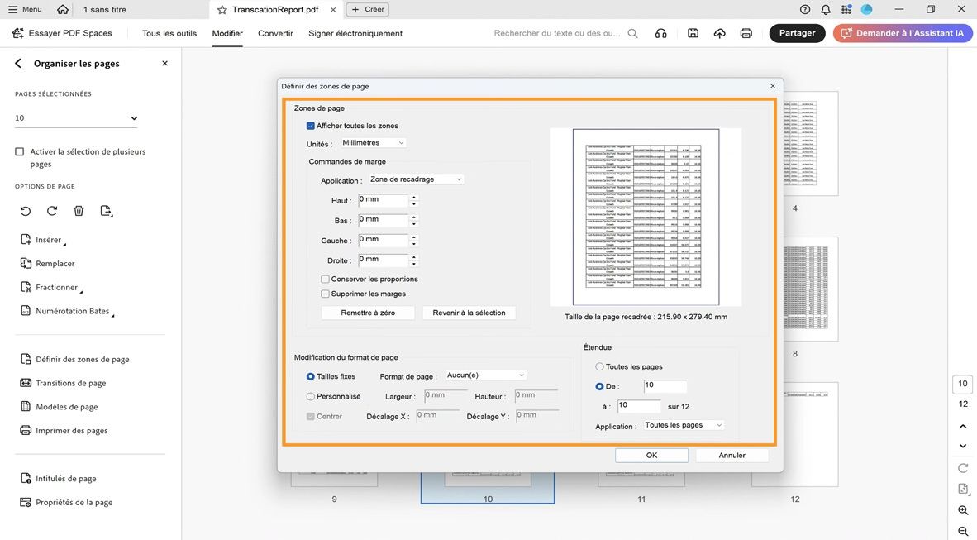Select Imprimer des pages

tap(64, 430)
